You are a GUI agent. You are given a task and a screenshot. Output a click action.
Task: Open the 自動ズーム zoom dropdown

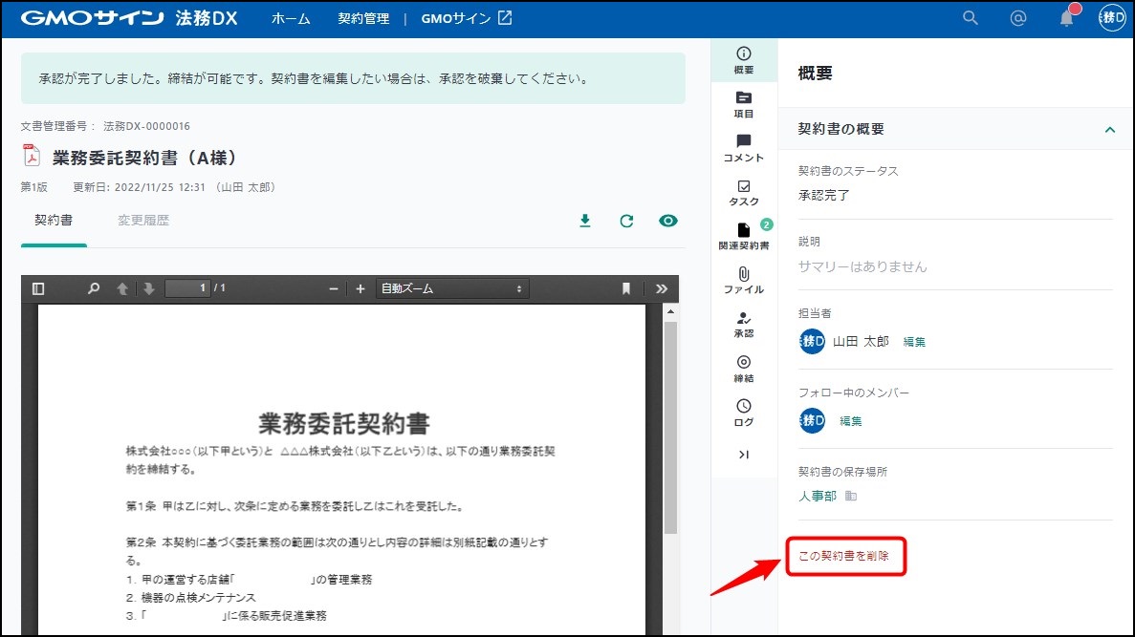[x=452, y=288]
